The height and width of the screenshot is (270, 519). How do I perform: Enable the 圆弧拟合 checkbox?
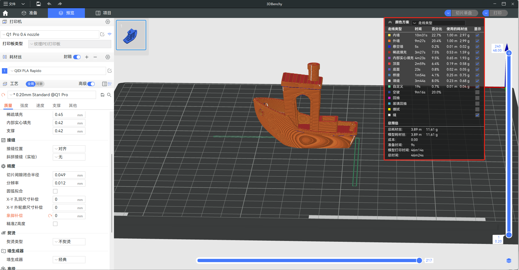coord(55,191)
